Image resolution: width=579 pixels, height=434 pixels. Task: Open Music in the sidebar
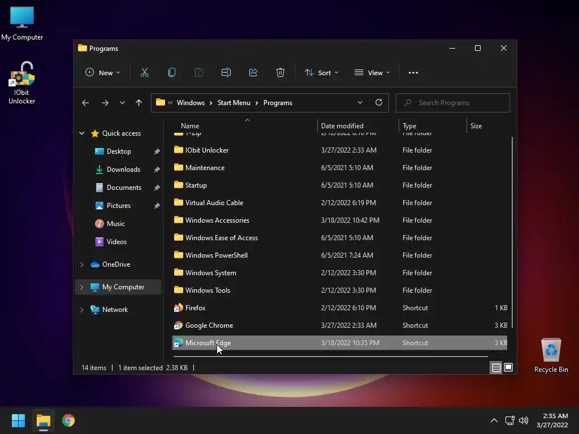click(x=115, y=224)
